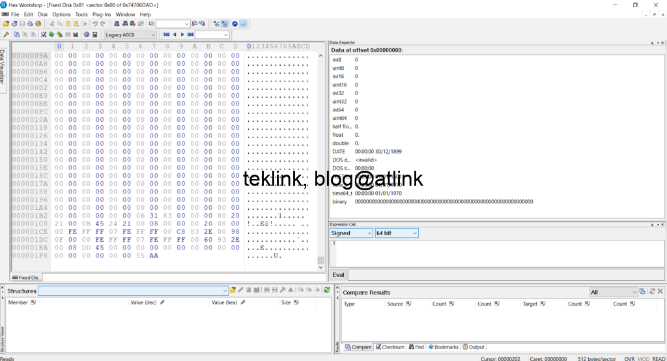Open the All filter dropdown in Compare Results
Screen dimensions: 667x361
tap(614, 292)
